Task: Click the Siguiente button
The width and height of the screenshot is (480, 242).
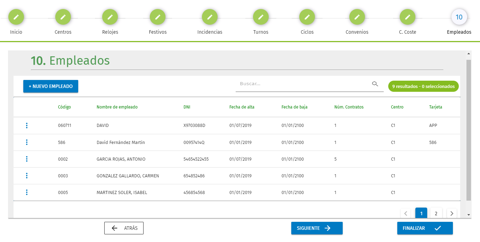Action: click(317, 228)
